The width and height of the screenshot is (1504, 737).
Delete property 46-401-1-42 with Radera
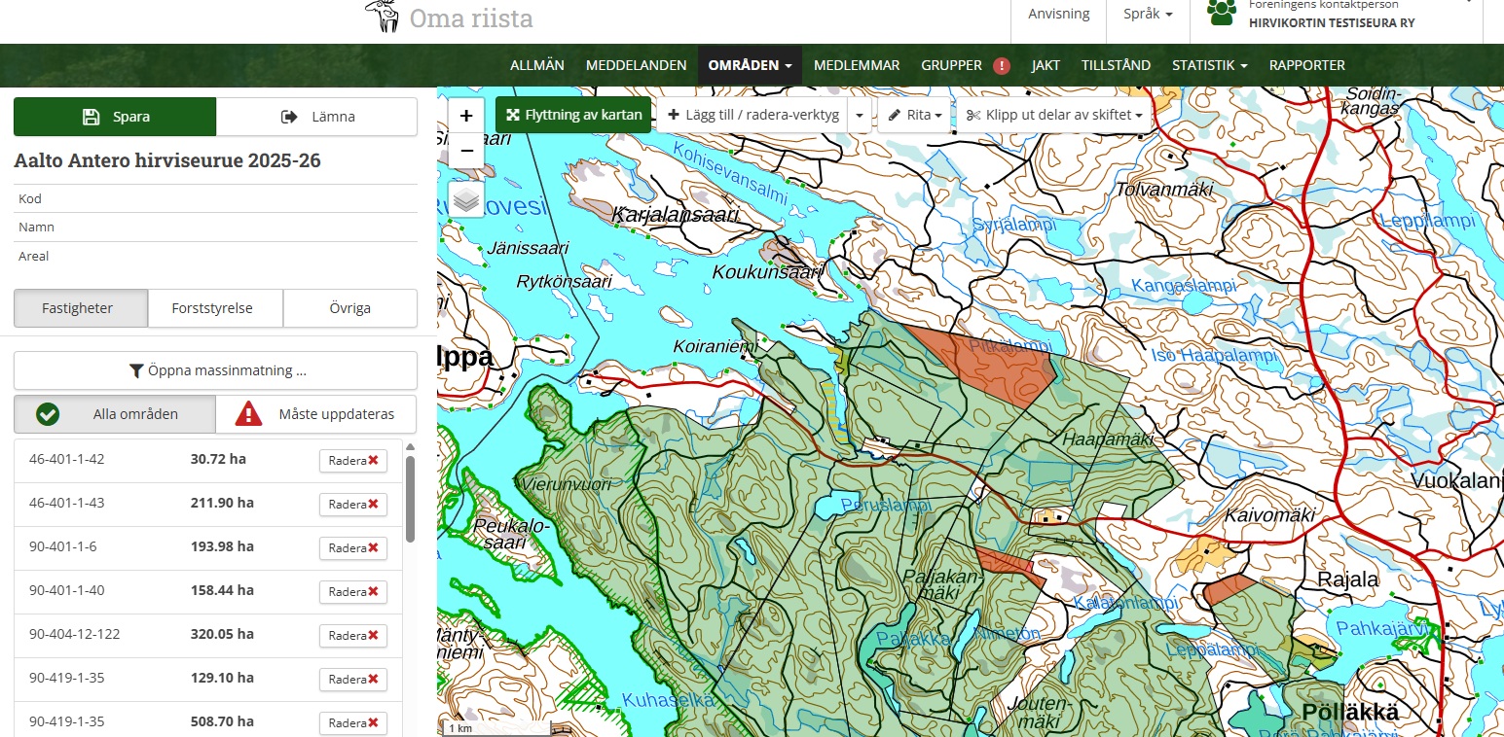352,460
